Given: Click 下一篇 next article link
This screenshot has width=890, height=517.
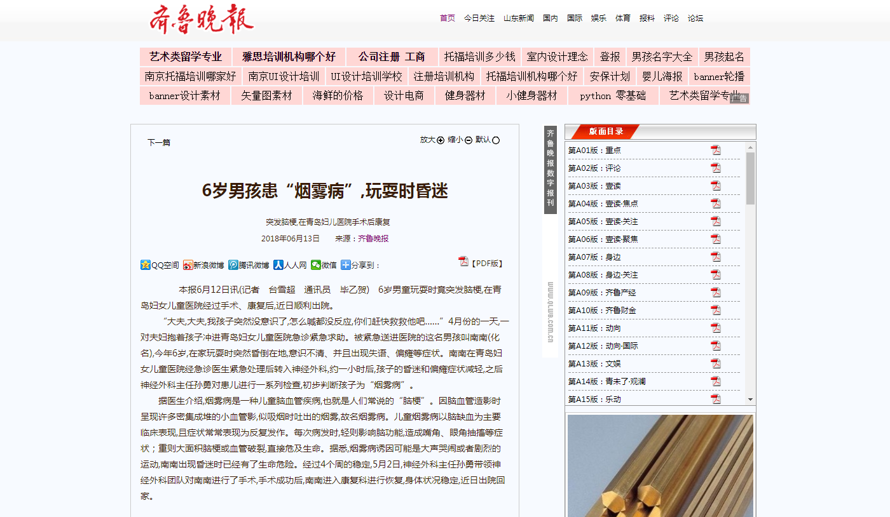Looking at the screenshot, I should point(159,143).
